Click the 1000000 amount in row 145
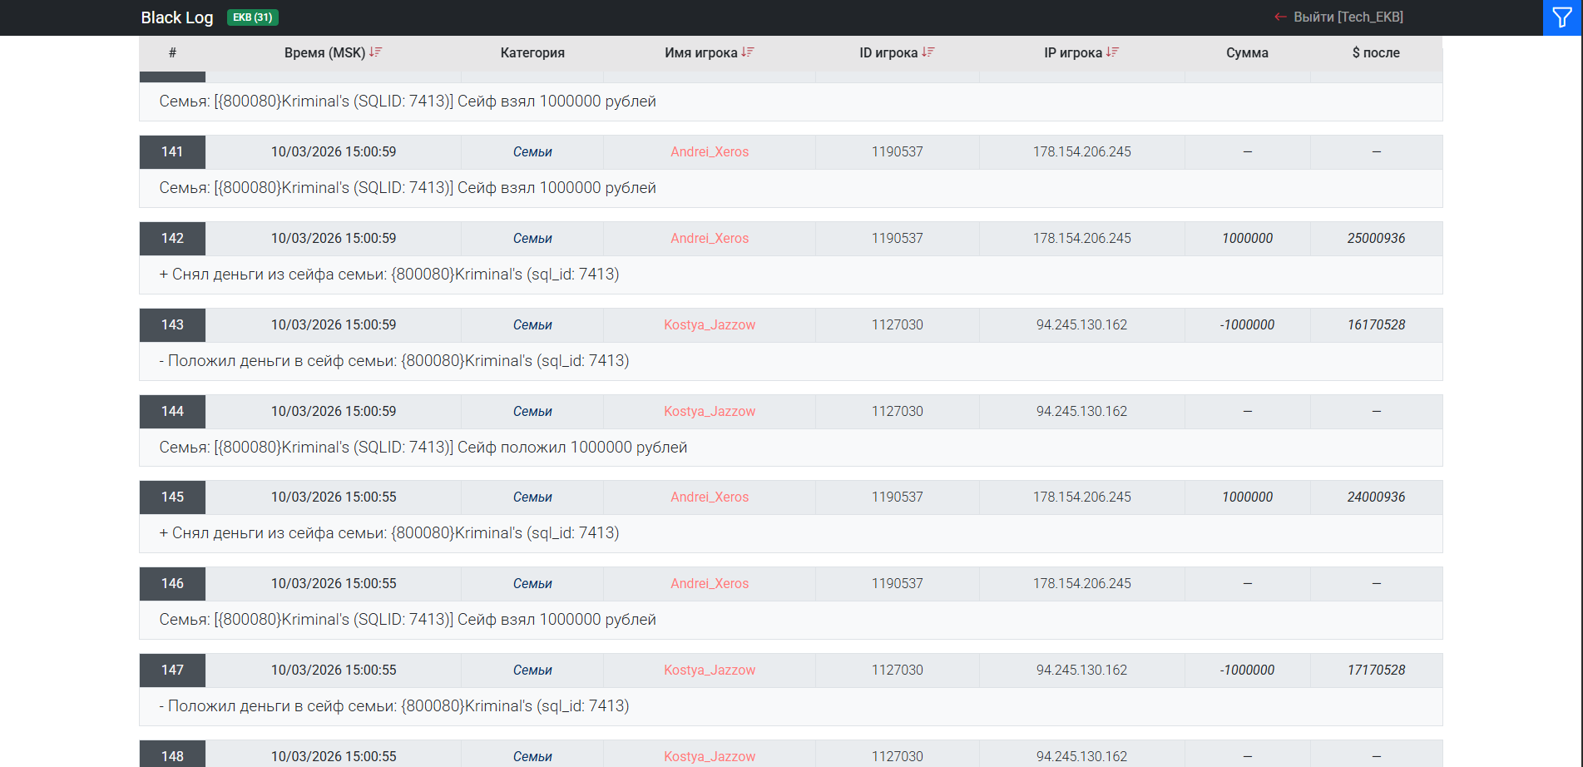The height and width of the screenshot is (767, 1583). (1247, 497)
